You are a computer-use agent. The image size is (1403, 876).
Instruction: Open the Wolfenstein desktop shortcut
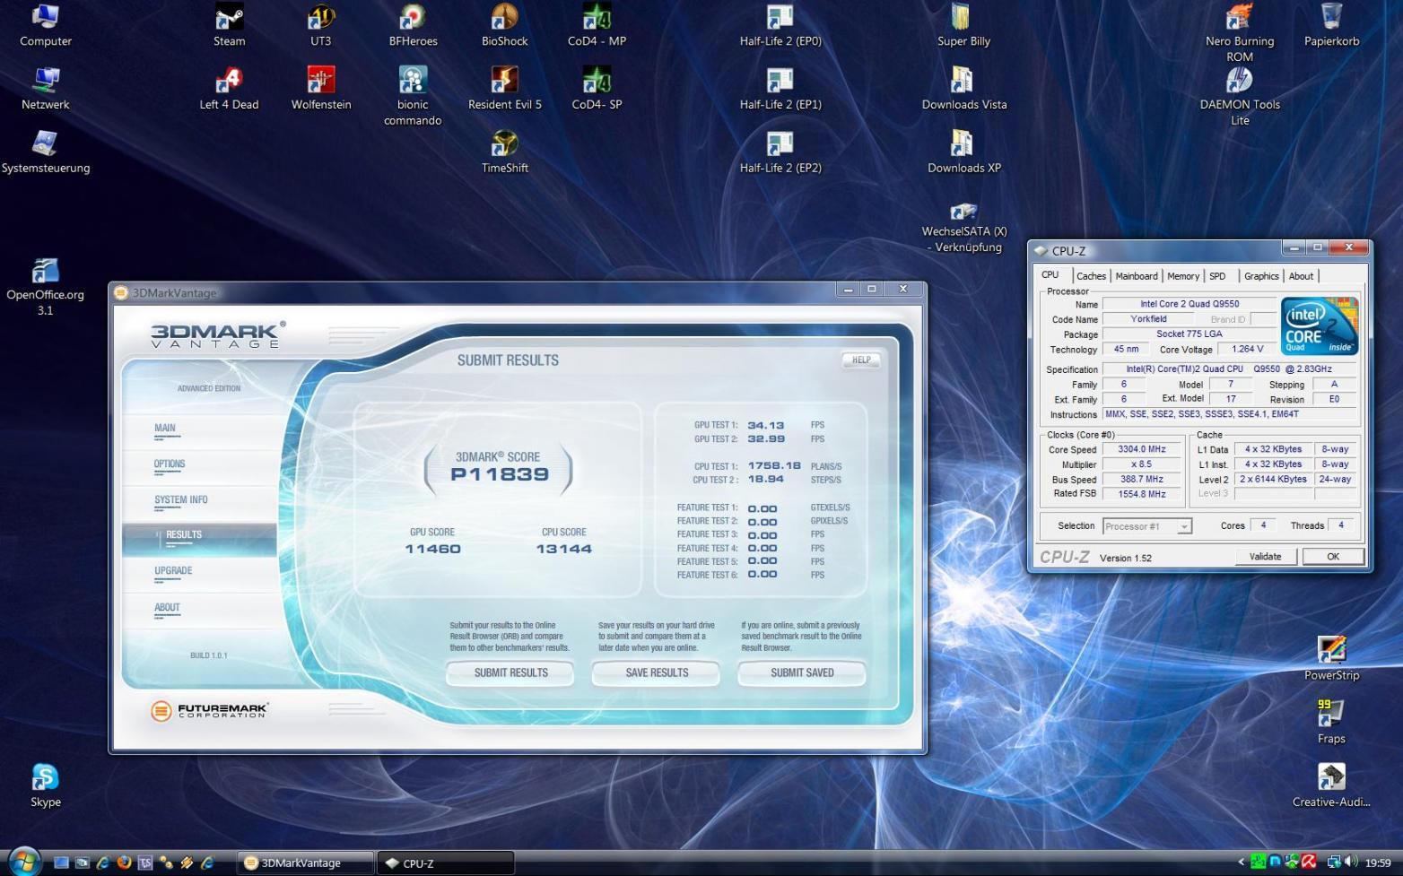tap(321, 88)
